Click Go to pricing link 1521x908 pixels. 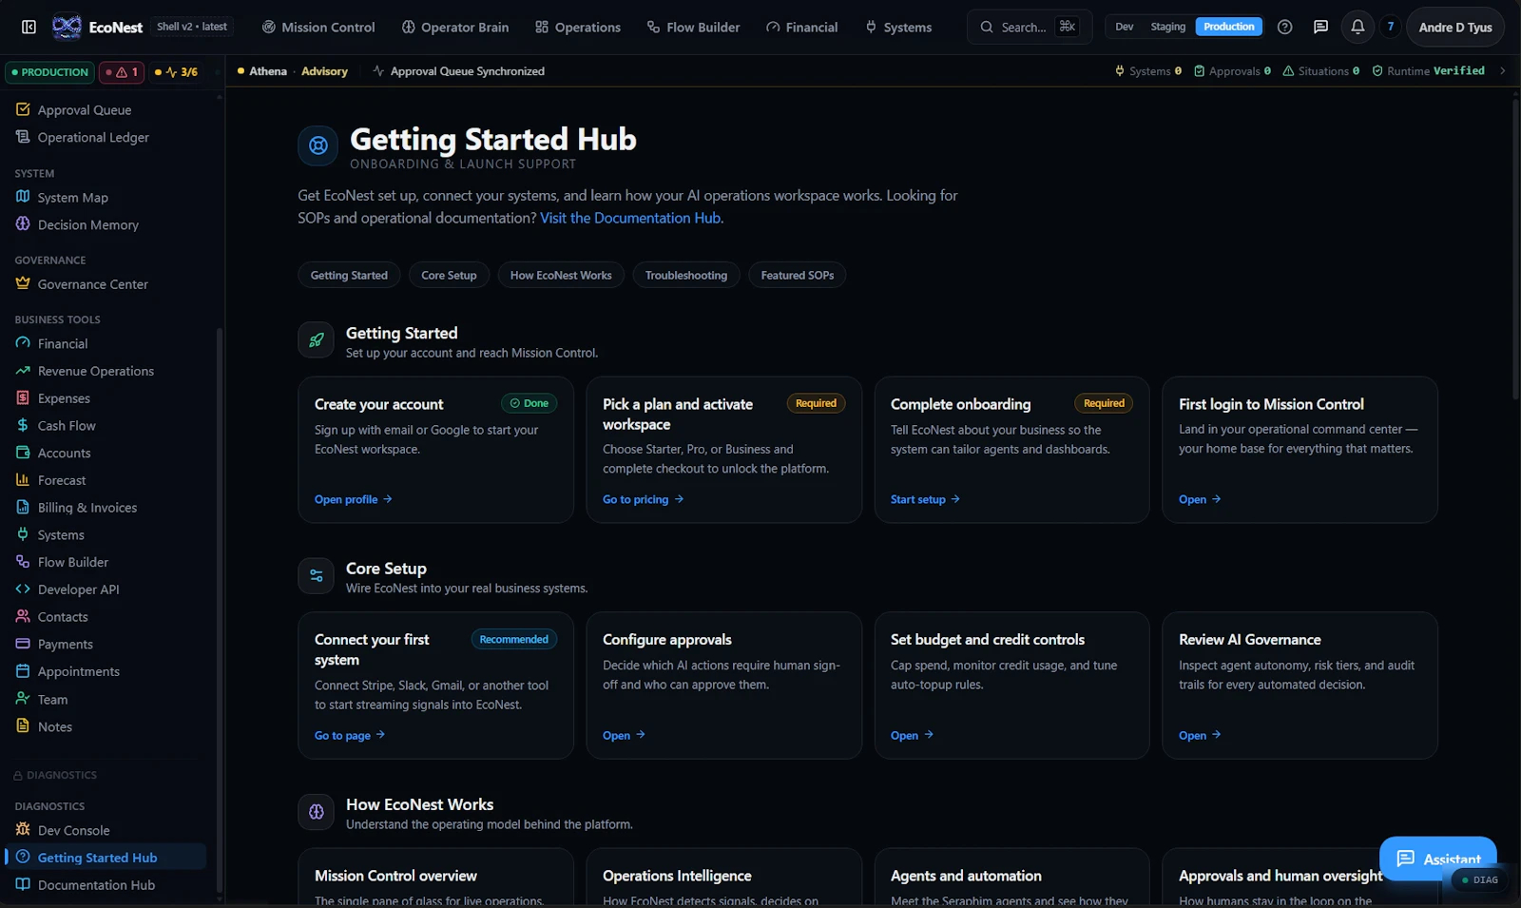(x=643, y=499)
